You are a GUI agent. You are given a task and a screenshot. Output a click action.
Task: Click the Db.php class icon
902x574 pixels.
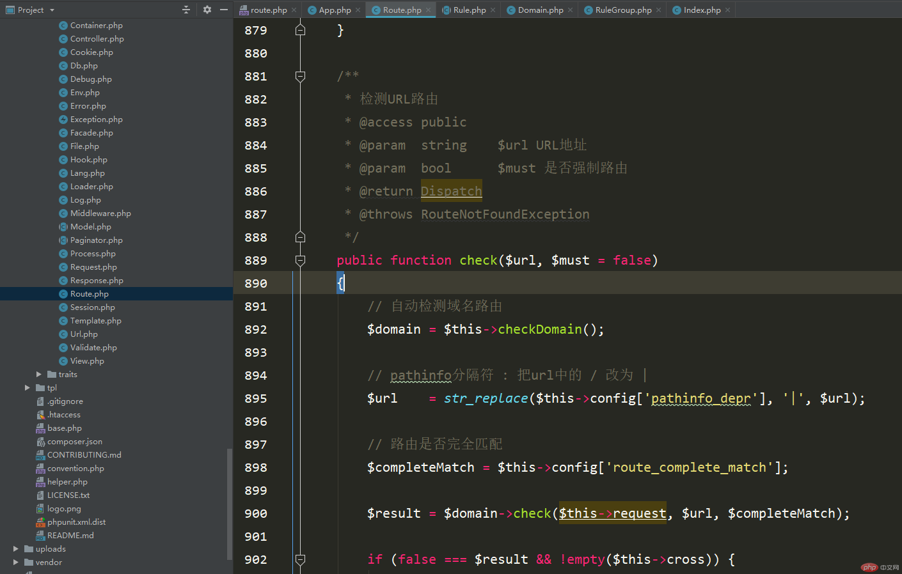pyautogui.click(x=63, y=66)
